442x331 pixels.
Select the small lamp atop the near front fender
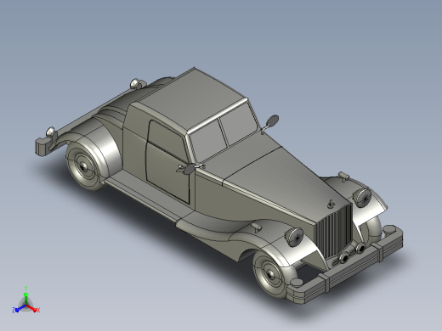click(x=256, y=227)
